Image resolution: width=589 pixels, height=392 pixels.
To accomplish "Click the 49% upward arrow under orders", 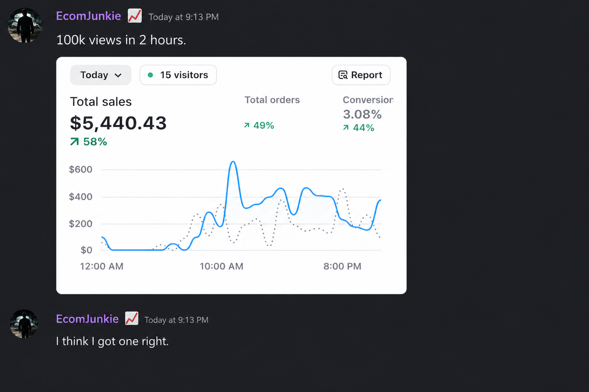I will (247, 125).
